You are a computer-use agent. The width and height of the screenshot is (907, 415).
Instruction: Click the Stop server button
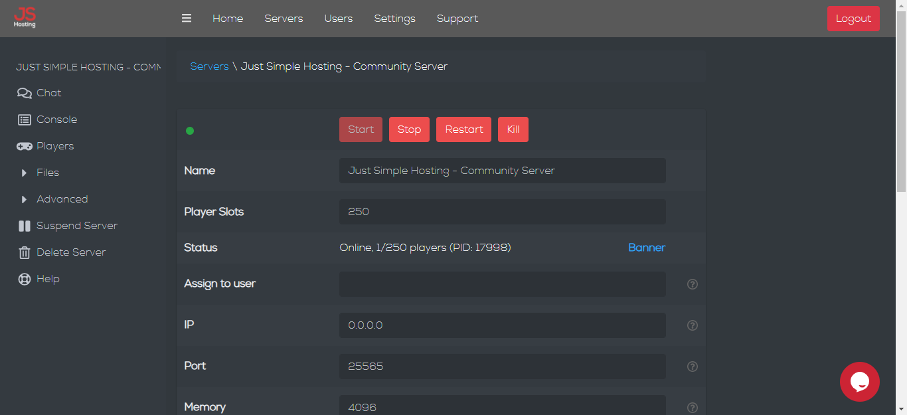point(409,129)
